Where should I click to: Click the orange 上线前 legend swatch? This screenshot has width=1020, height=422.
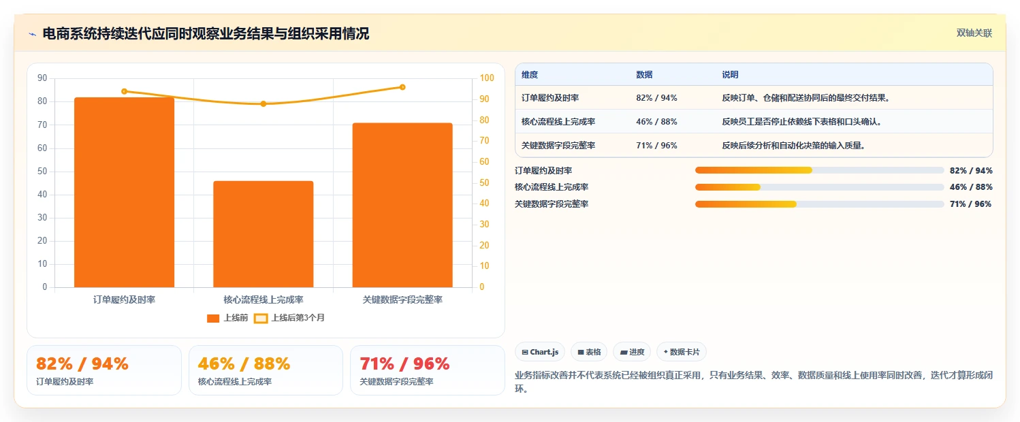point(213,318)
